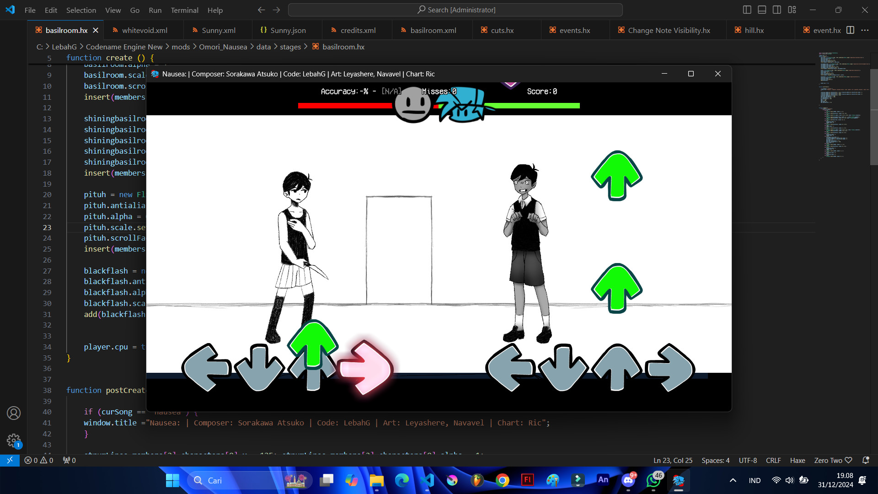Toggle the primary side bar layout button
Screen dimensions: 878x494
[x=747, y=10]
